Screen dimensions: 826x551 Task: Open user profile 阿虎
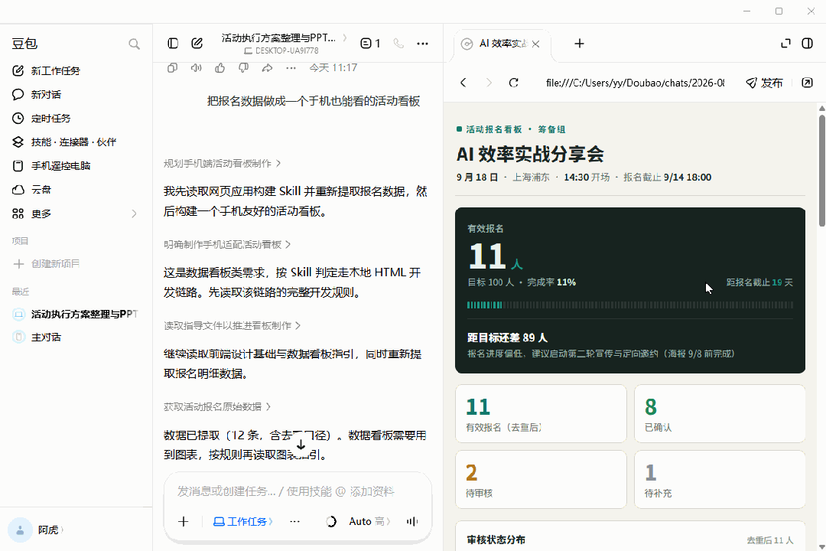pos(36,530)
